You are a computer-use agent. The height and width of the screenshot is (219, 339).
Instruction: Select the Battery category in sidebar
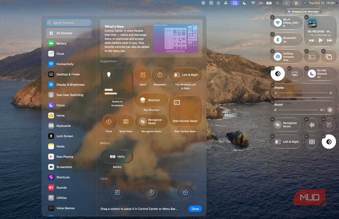coord(69,43)
